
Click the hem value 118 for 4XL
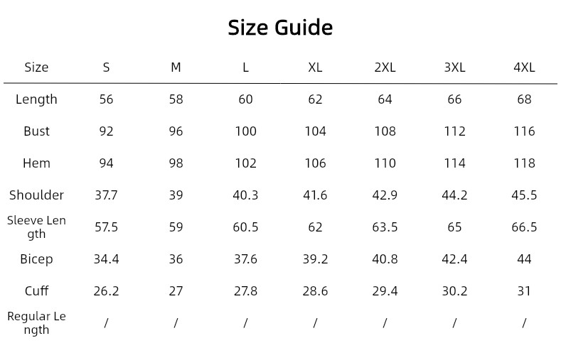point(524,163)
